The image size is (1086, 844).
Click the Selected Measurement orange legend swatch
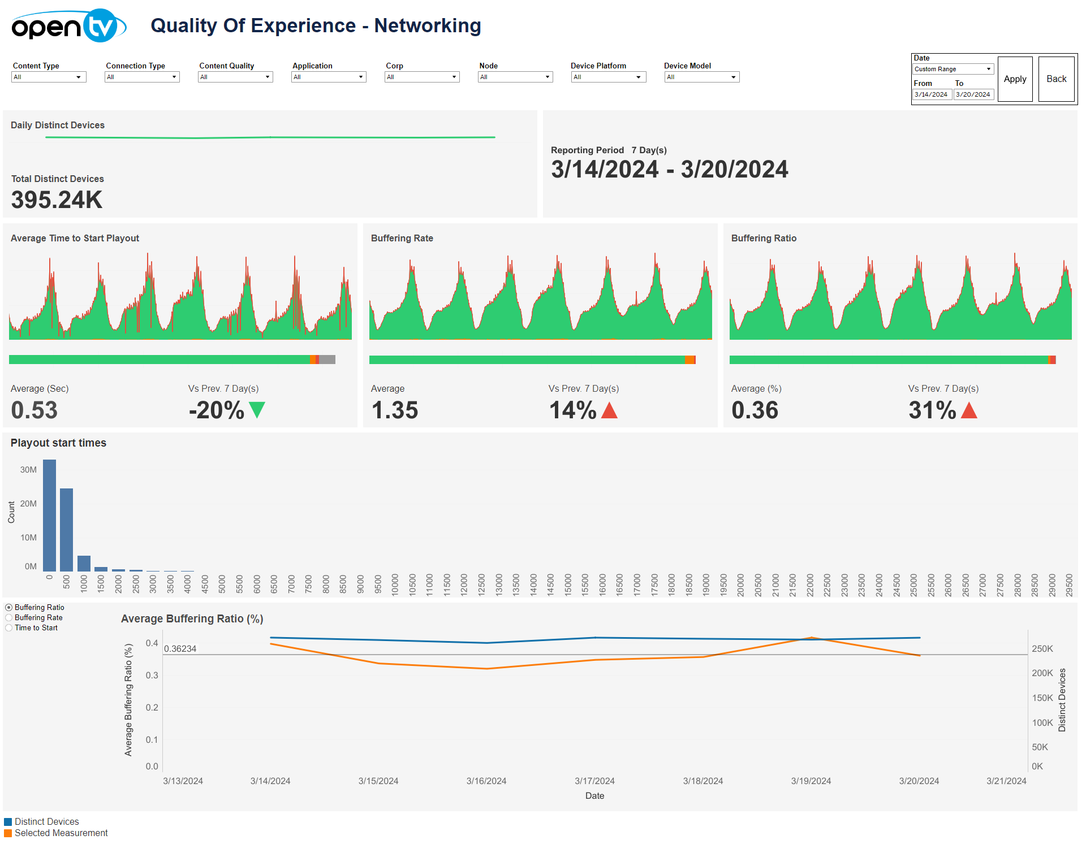[x=8, y=833]
